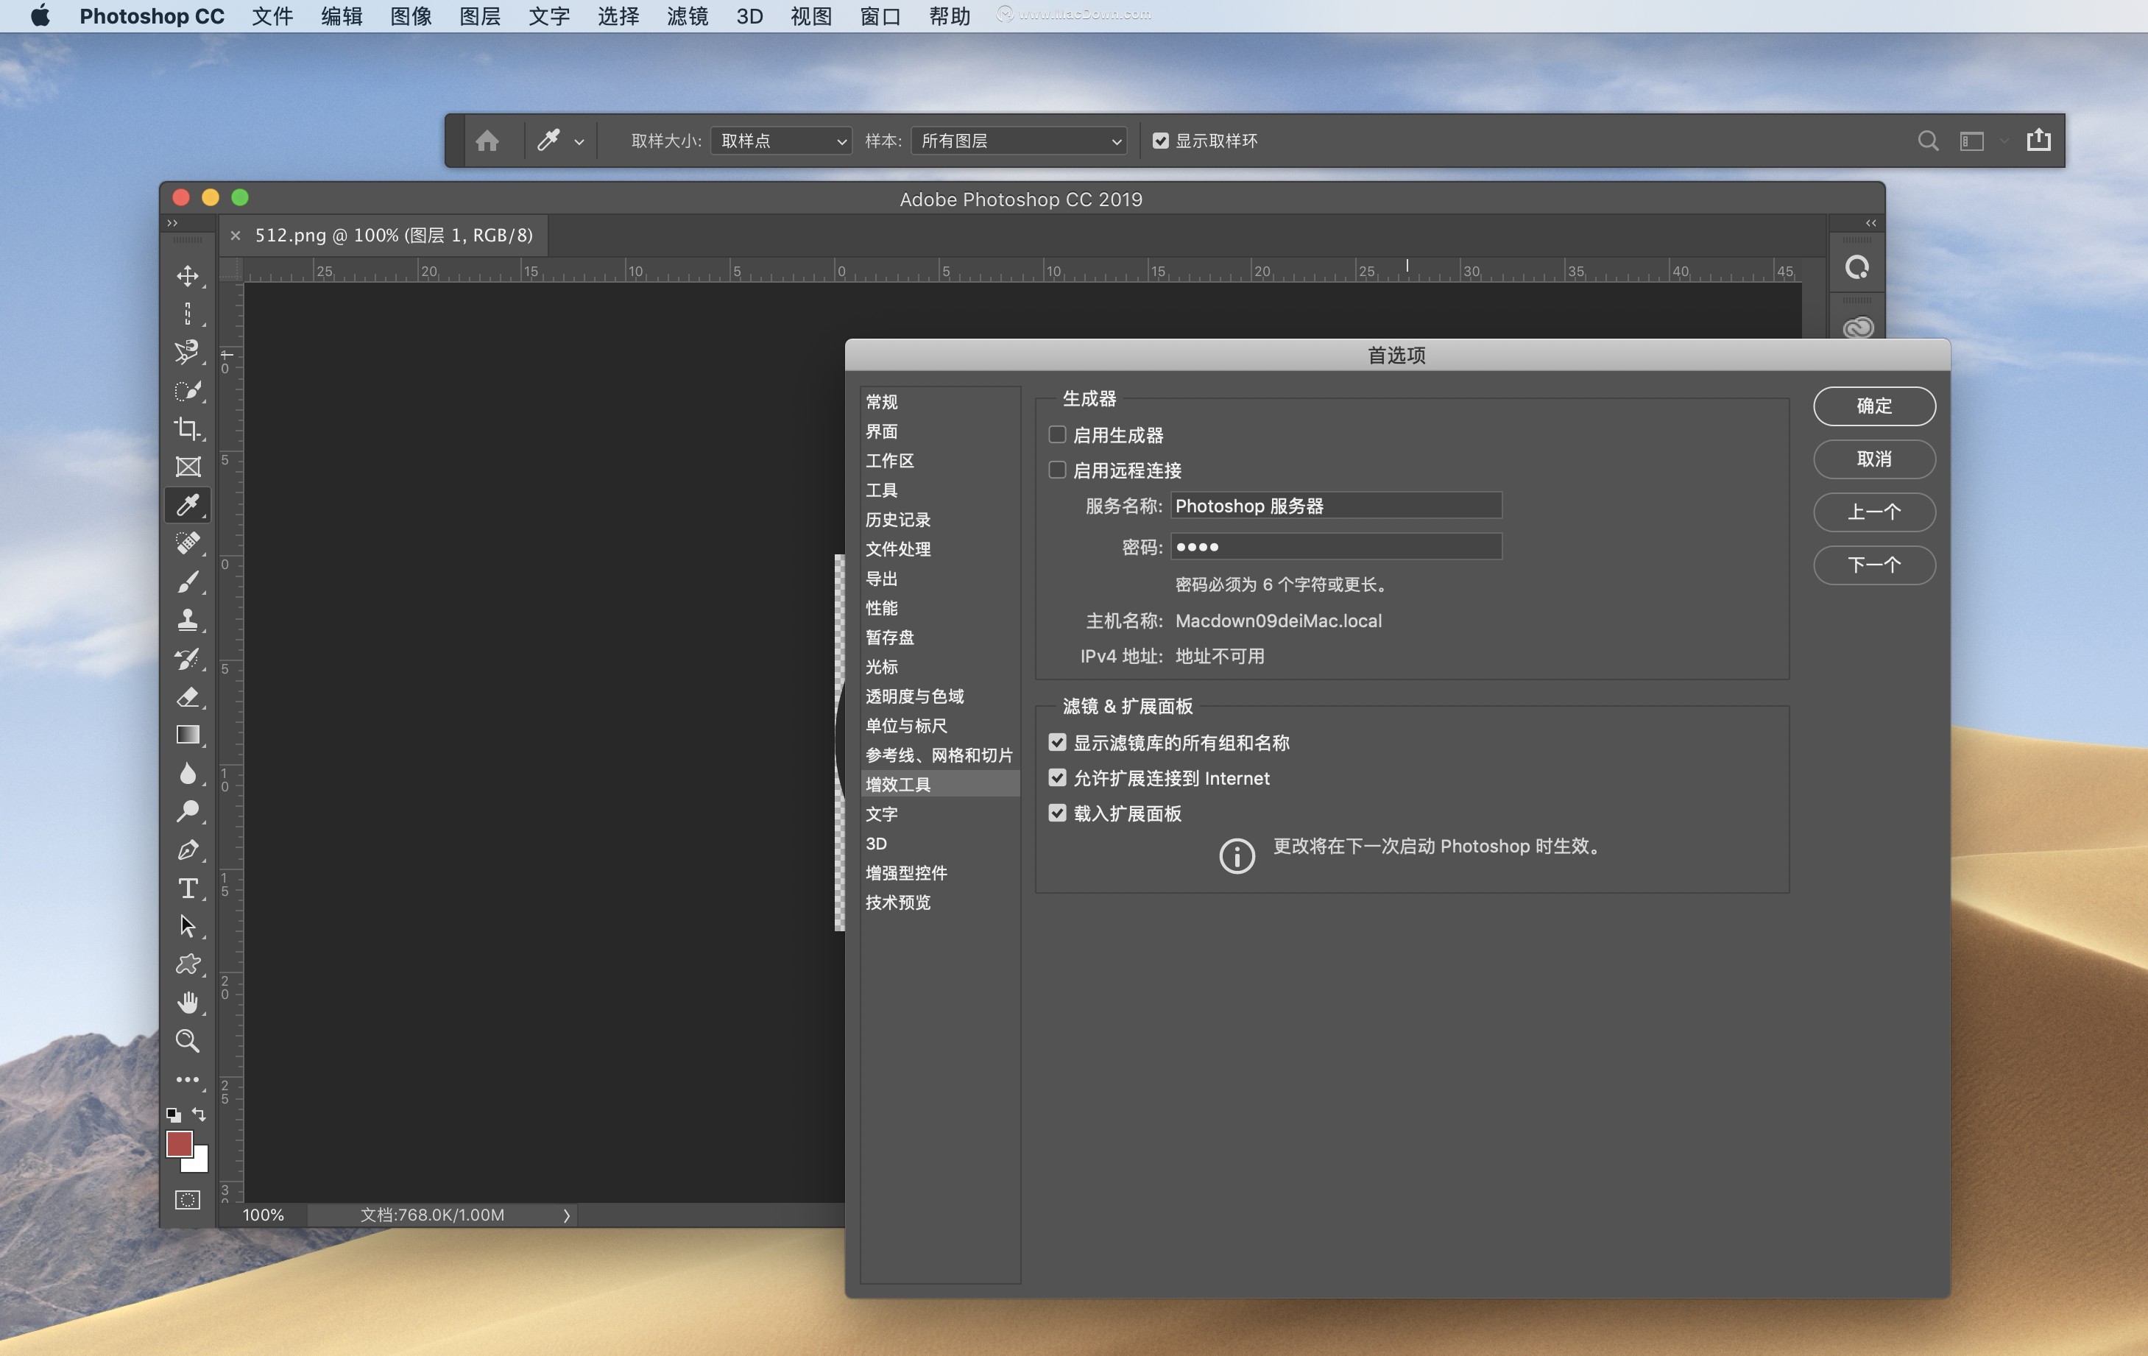Open the Libraries panel icon
This screenshot has height=1356, width=2148.
point(1857,268)
